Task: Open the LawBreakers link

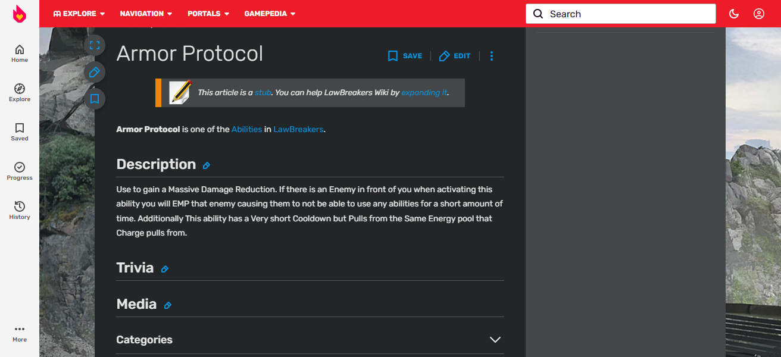Action: (298, 129)
